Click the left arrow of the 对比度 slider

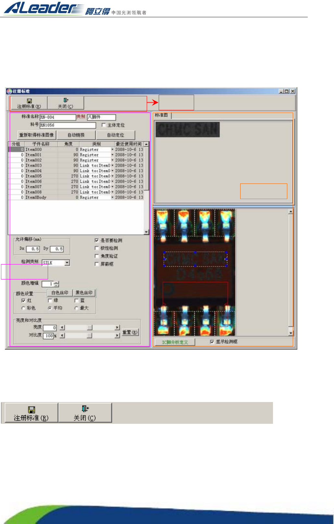pyautogui.click(x=62, y=335)
